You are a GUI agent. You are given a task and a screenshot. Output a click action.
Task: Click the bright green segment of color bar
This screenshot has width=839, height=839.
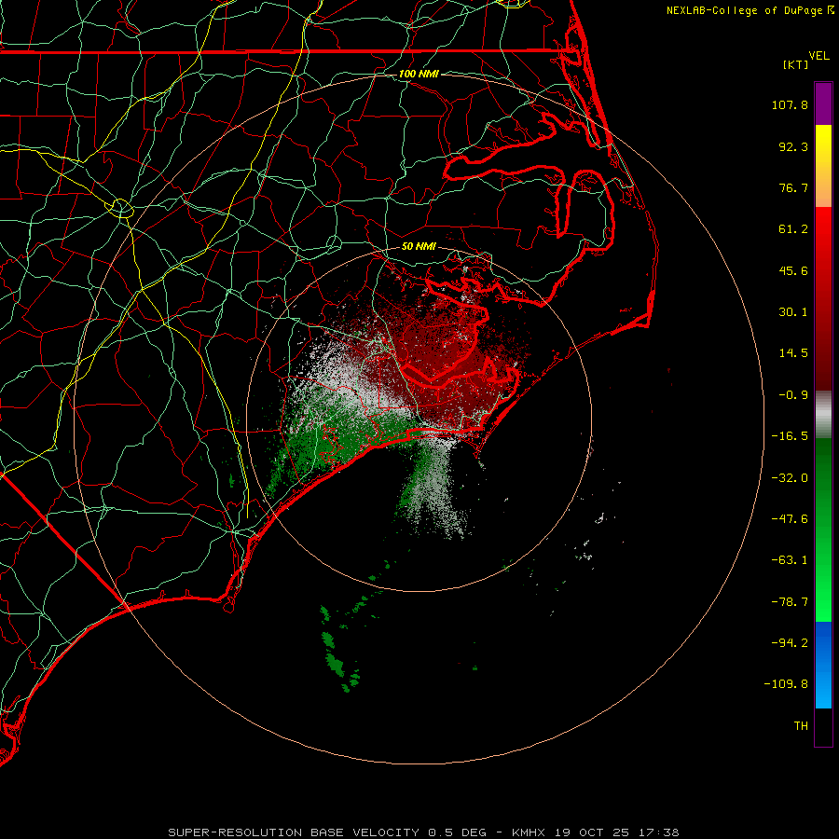click(823, 530)
